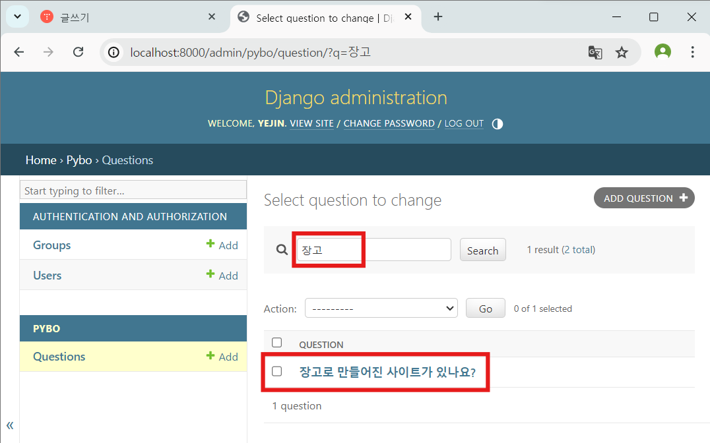This screenshot has width=710, height=443.
Task: Open the Users model link
Action: [47, 276]
